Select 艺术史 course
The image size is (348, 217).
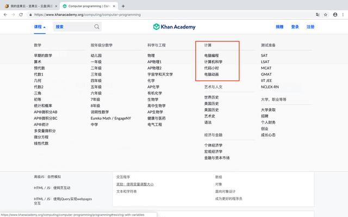click(x=210, y=116)
